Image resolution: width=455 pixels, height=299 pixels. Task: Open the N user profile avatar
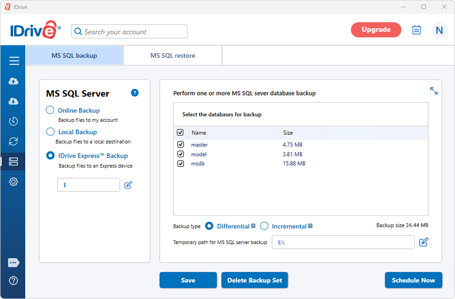pos(439,30)
